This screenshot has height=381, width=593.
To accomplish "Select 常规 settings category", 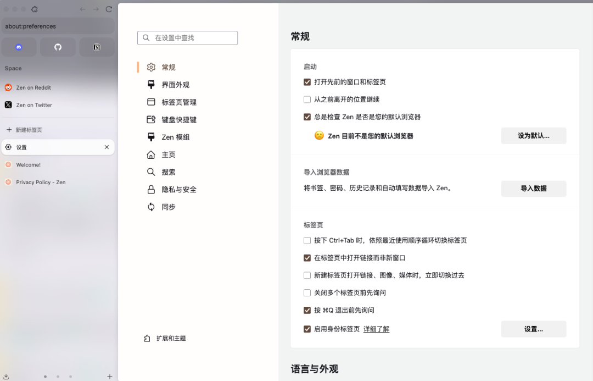I will point(188,68).
